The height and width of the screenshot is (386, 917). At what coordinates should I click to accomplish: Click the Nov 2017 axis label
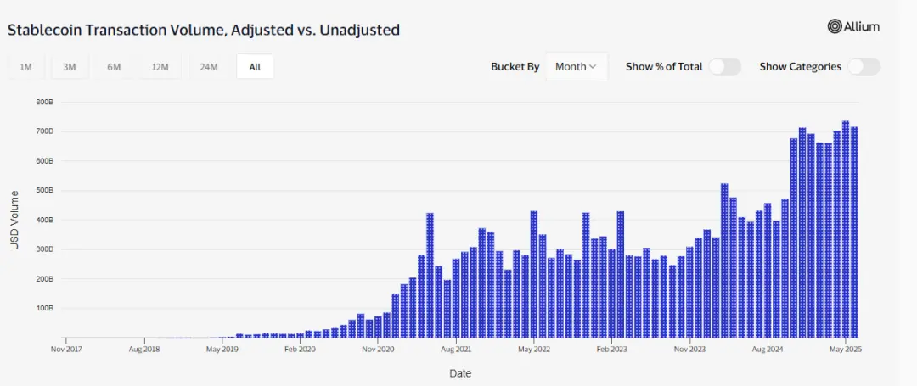point(67,349)
